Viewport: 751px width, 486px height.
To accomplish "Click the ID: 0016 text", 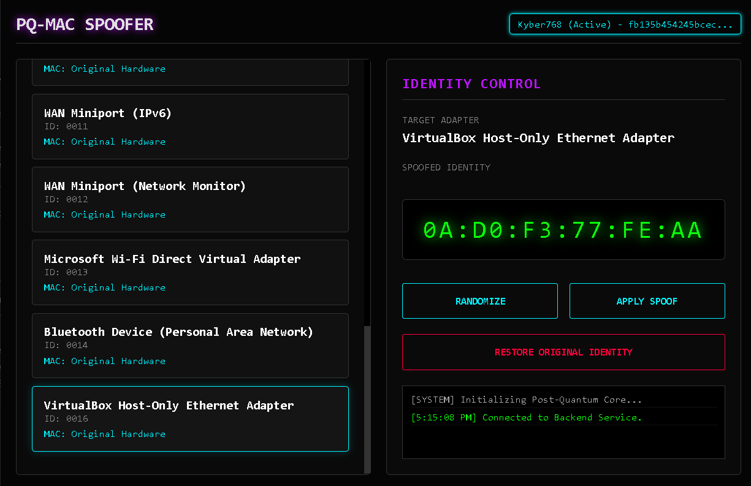I will [x=66, y=419].
